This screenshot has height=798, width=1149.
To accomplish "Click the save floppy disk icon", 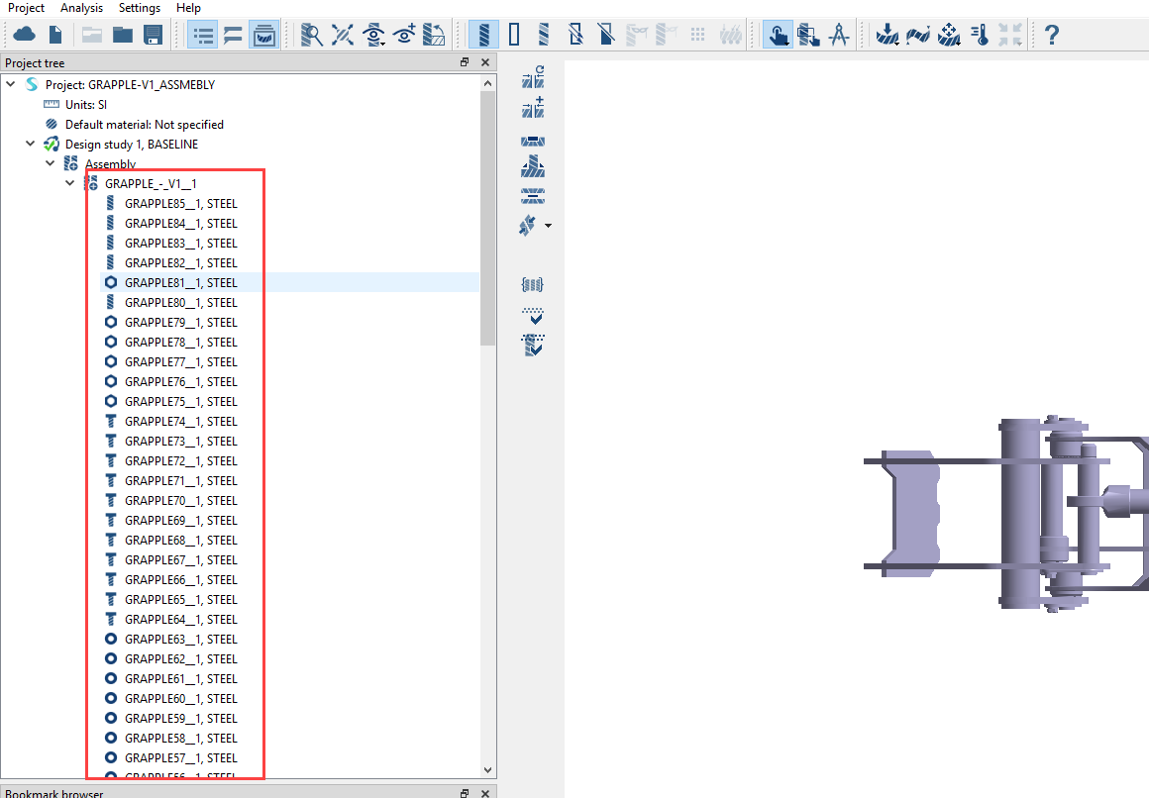I will click(x=153, y=36).
